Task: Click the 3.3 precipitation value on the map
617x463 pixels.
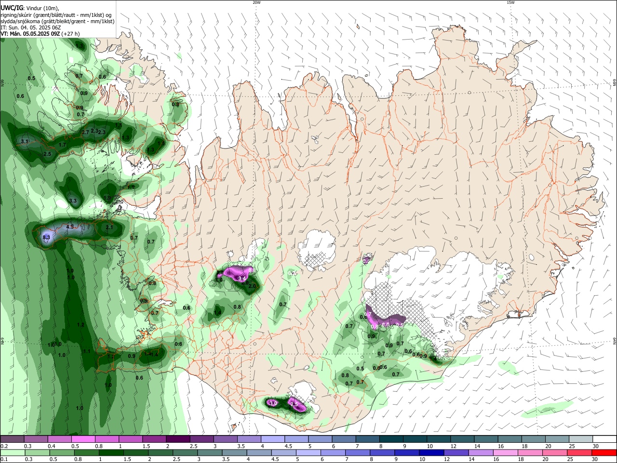Action: (73, 201)
